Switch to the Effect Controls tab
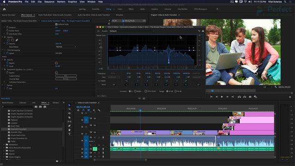 (27, 15)
